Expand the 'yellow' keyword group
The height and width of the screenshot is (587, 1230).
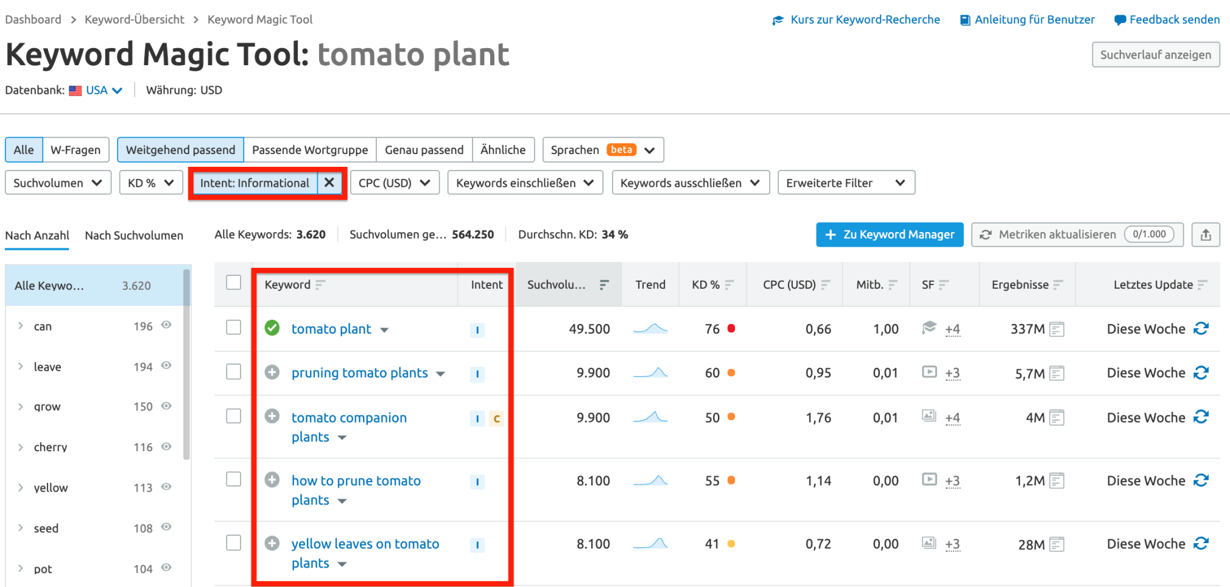(21, 488)
